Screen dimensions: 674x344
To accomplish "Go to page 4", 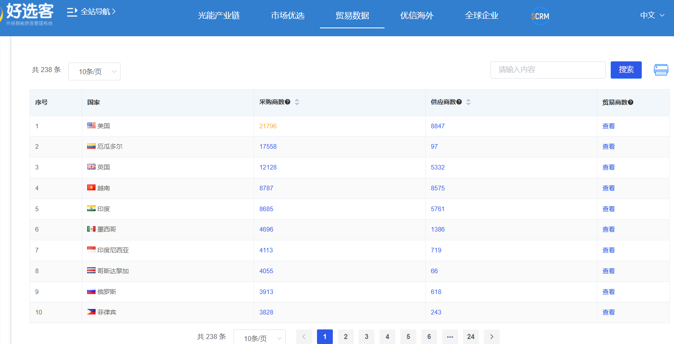I will tap(387, 337).
